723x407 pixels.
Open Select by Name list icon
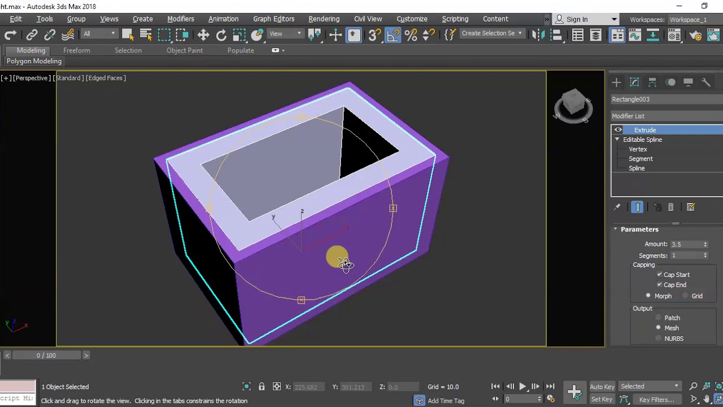coord(146,35)
